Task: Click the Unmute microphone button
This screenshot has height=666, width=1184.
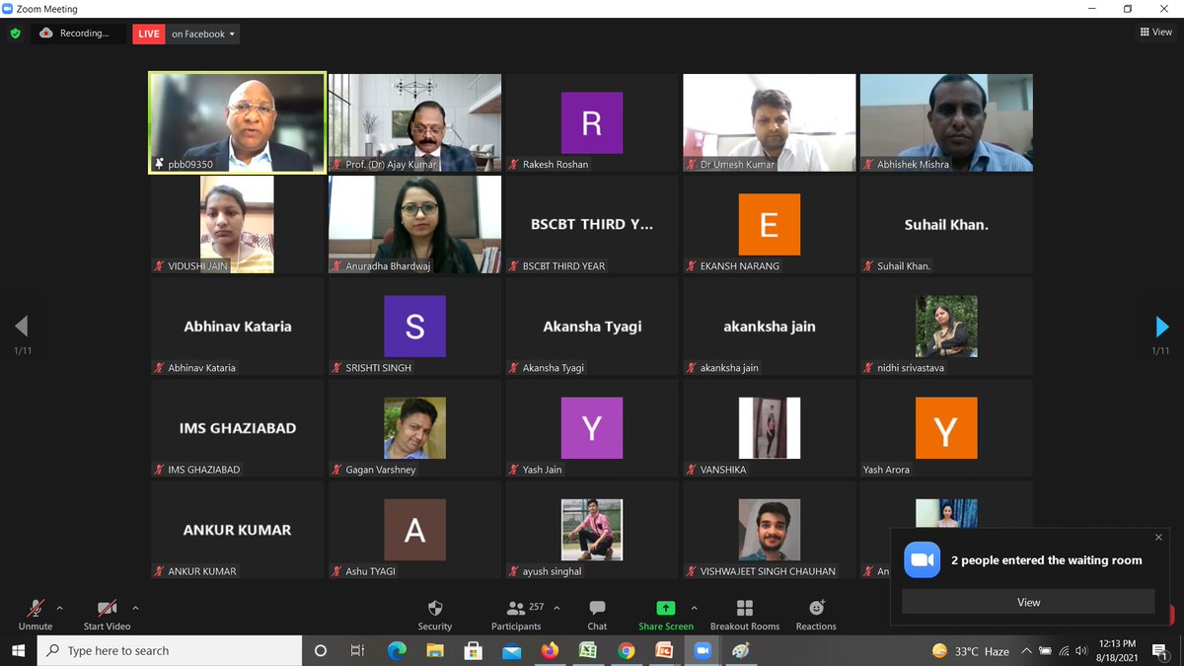Action: pyautogui.click(x=36, y=614)
